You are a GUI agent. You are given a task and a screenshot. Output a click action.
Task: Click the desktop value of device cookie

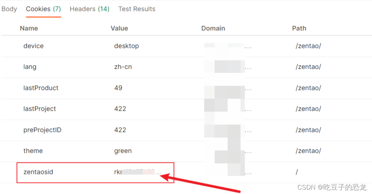pos(126,46)
